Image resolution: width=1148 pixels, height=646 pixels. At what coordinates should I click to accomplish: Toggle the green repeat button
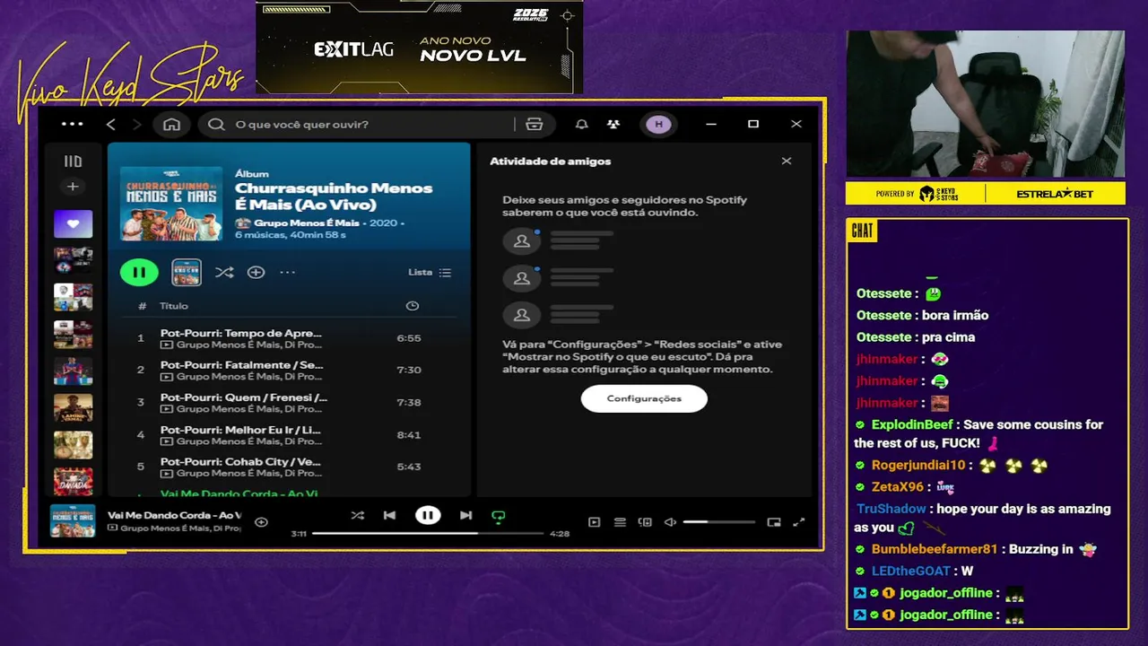[499, 516]
